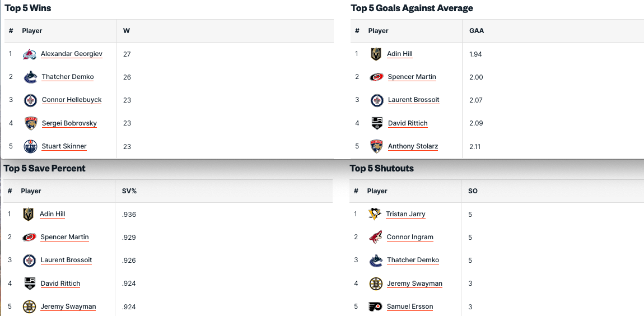This screenshot has height=316, width=644.
Task: Click the Boston Bruins logo in Top 5 Shutouts
Action: coord(376,284)
